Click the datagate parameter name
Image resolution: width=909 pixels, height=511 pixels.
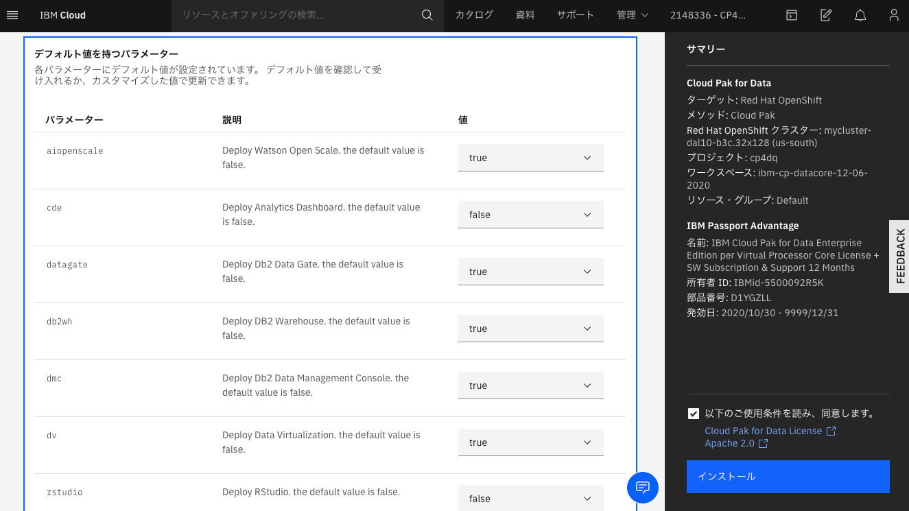pos(67,265)
